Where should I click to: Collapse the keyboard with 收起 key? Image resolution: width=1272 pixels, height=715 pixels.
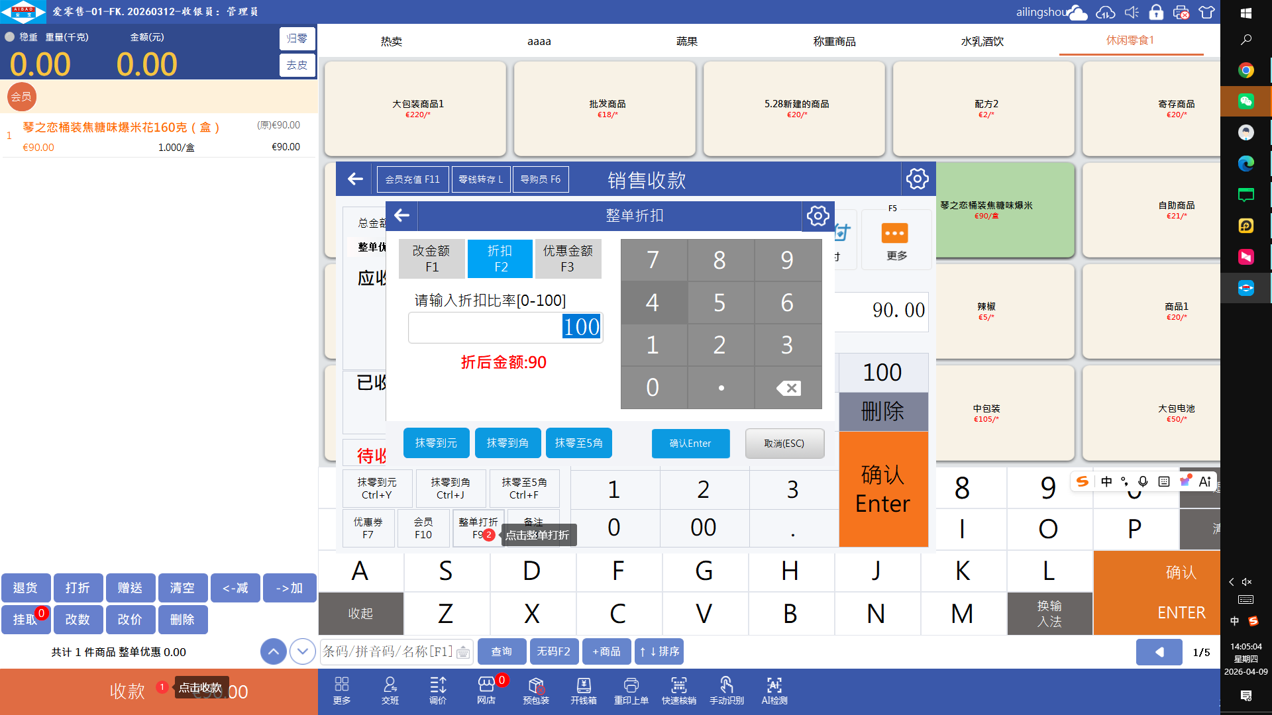pos(360,614)
